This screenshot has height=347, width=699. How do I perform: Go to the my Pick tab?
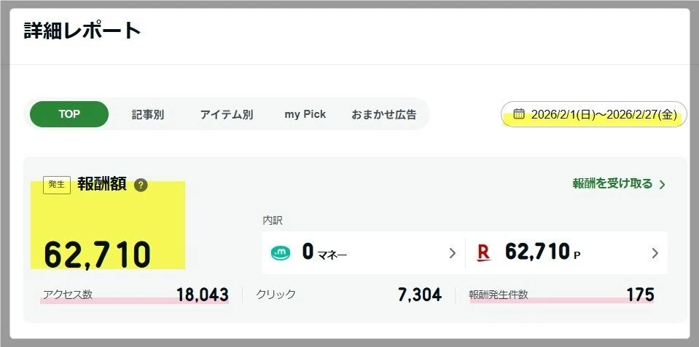[305, 114]
